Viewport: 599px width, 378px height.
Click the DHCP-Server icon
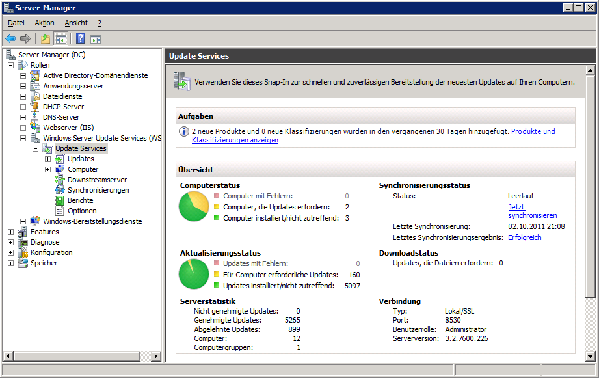click(35, 106)
